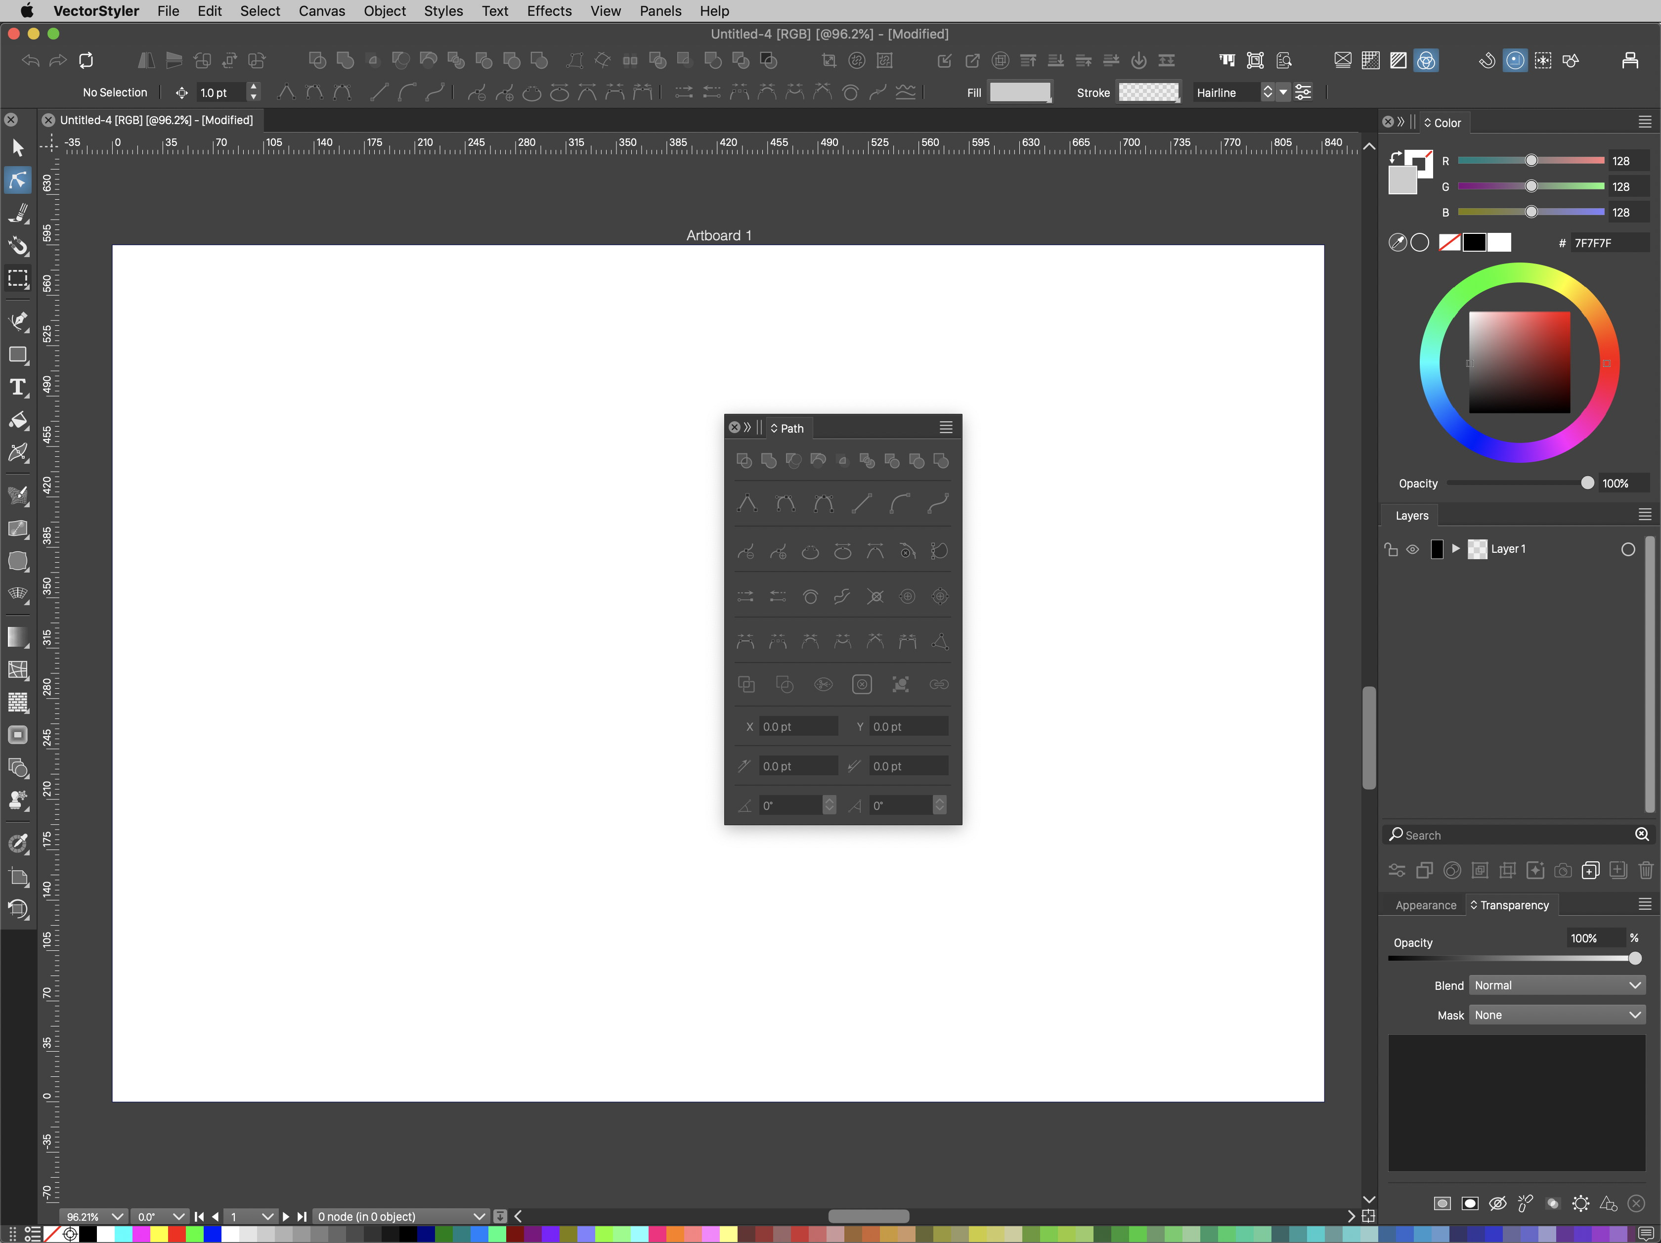Click Layer 1 target circle

pos(1627,549)
